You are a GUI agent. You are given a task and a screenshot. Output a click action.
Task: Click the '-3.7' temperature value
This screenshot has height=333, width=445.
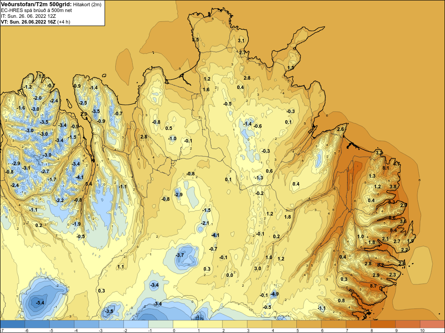click(x=180, y=255)
